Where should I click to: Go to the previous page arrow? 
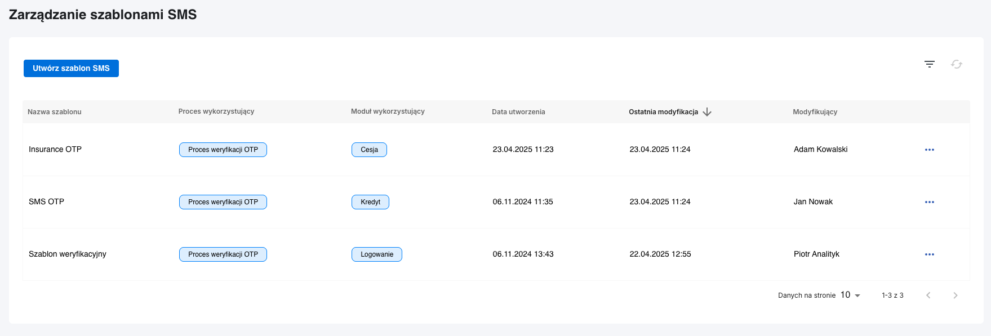(928, 295)
